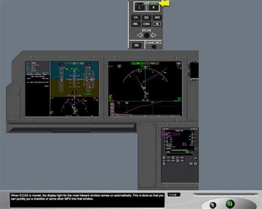Click the mini map below the PFD

[x=75, y=107]
